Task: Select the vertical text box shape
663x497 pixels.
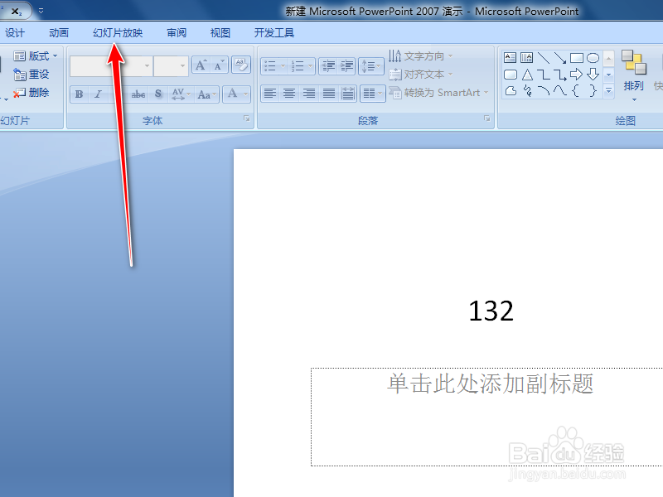Action: [x=527, y=57]
